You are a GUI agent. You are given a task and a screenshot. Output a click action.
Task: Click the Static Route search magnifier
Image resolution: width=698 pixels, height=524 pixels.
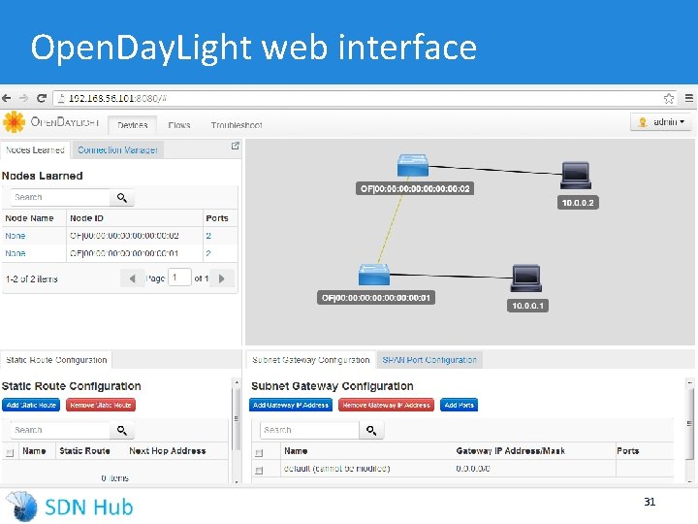coord(121,430)
